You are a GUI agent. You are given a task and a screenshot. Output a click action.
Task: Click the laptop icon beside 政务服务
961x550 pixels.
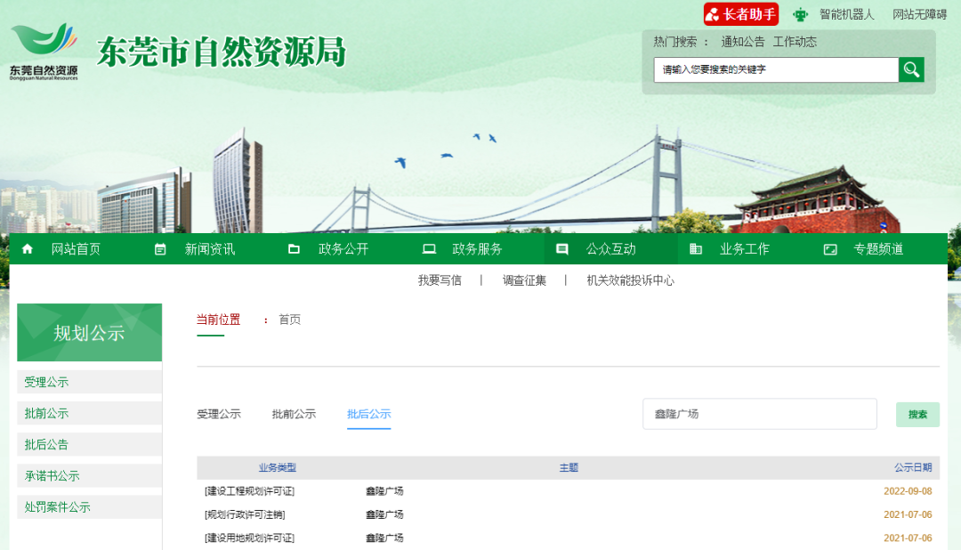click(429, 249)
